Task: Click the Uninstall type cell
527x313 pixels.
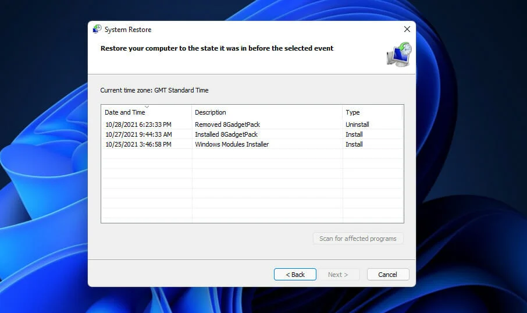Action: [x=357, y=125]
